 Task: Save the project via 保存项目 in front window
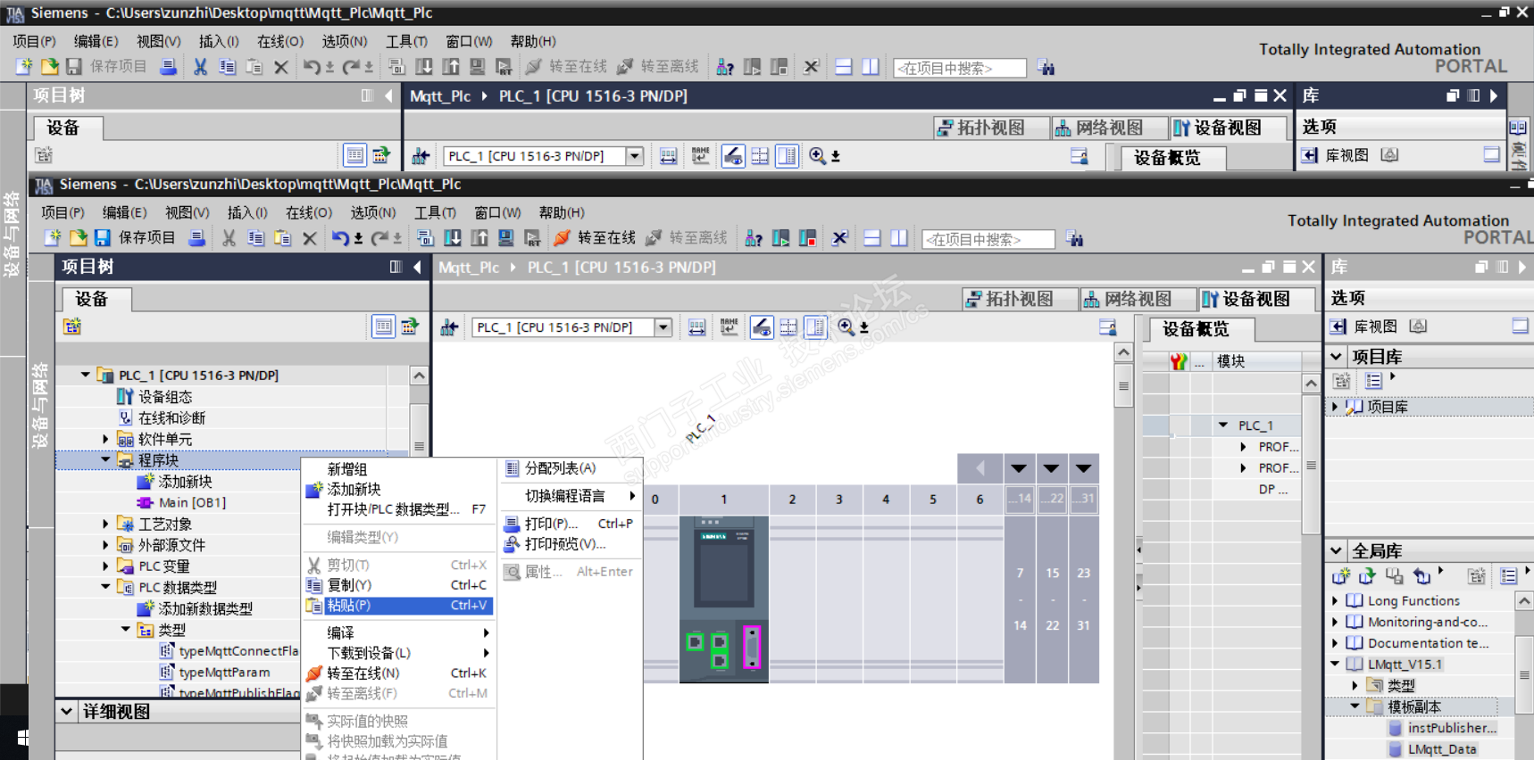tap(136, 238)
